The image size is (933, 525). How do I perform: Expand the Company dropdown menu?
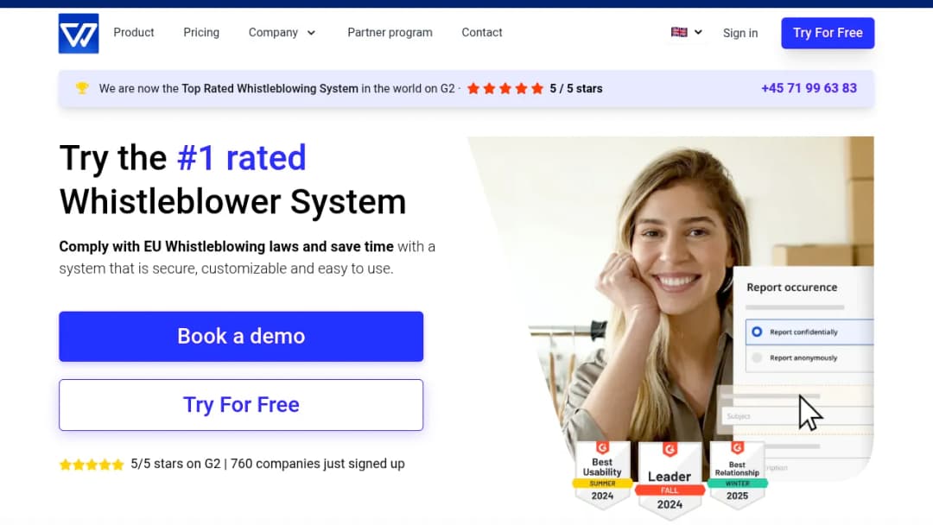(x=282, y=33)
